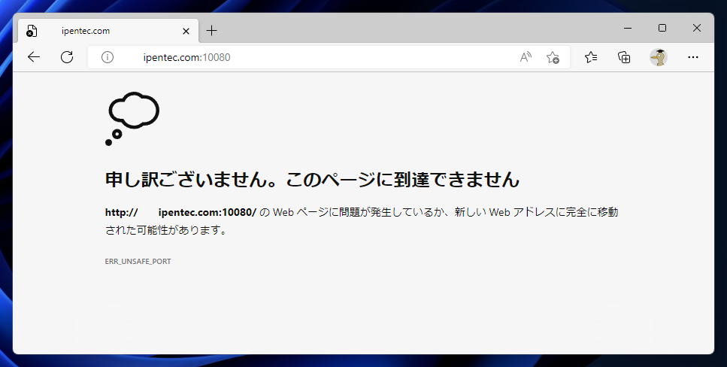This screenshot has height=367, width=727.
Task: Go back with the back arrow
Action: [34, 57]
